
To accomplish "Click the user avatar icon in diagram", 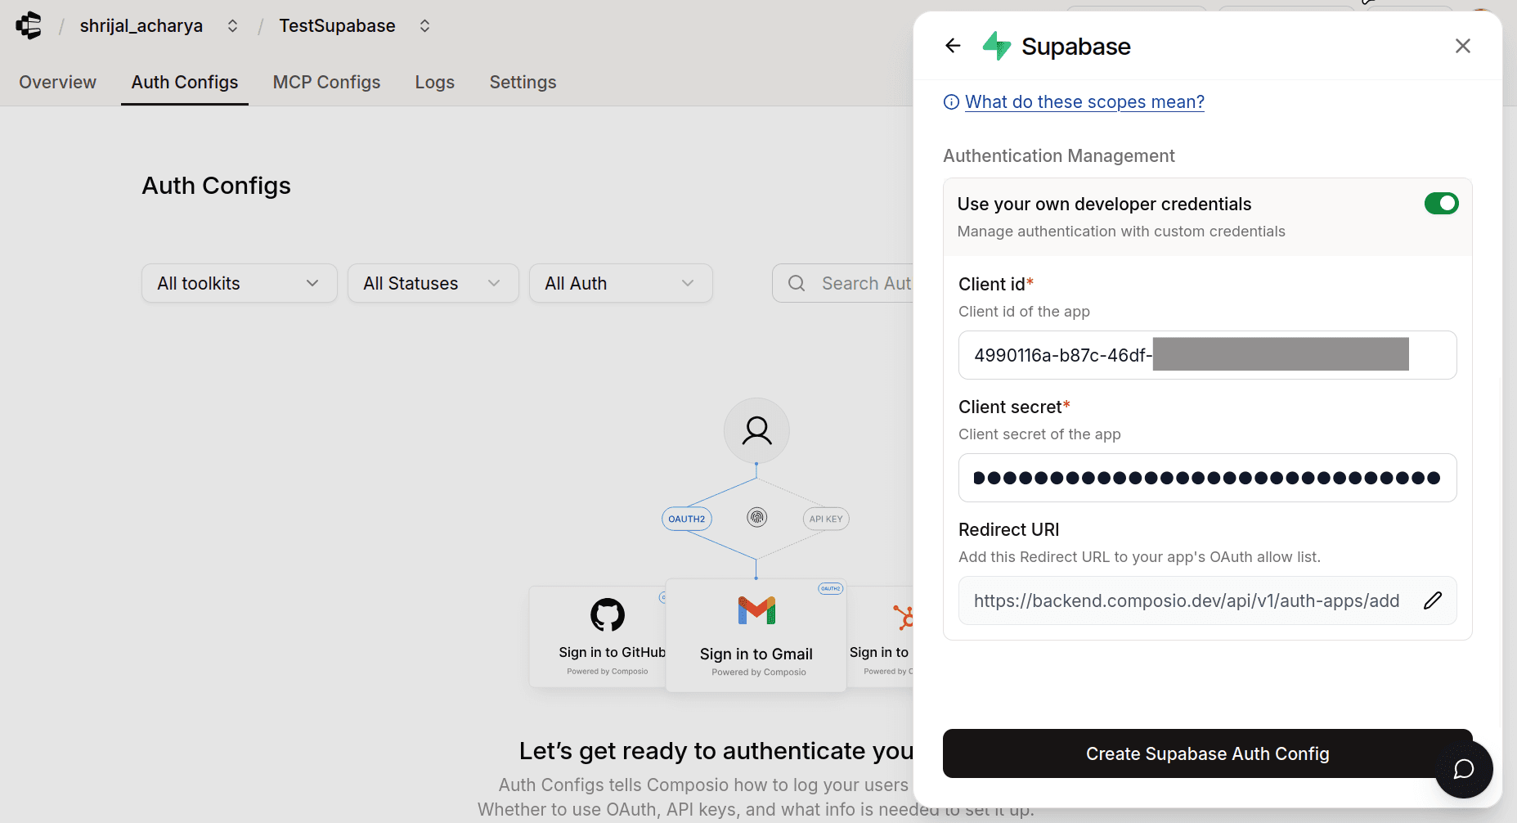I will (756, 430).
